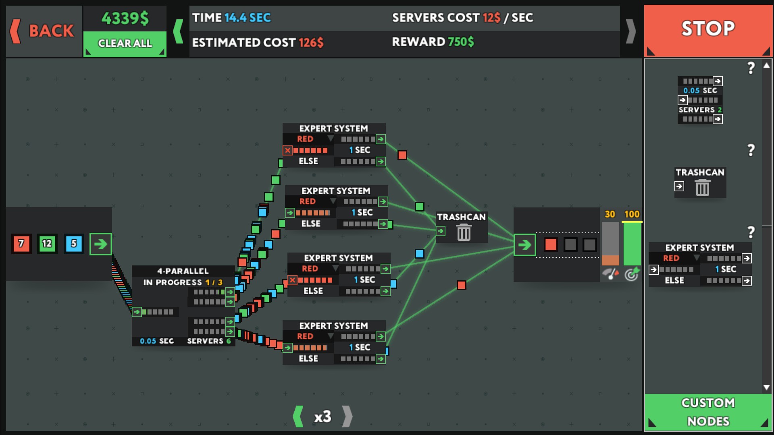
Task: Click 4-PARALLEL second output port
Action: [x=230, y=302]
